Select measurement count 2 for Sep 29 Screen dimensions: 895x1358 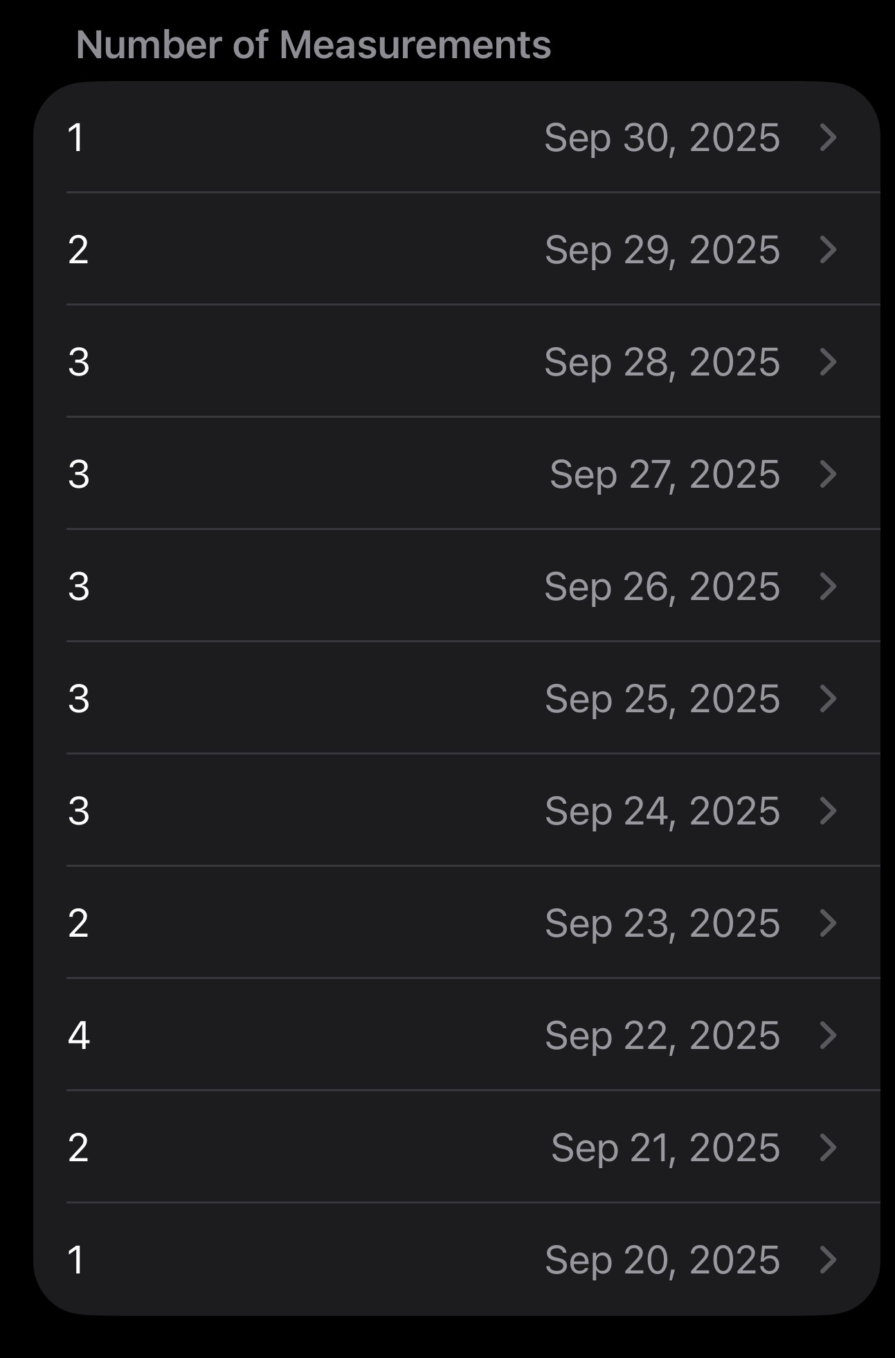[x=78, y=249]
